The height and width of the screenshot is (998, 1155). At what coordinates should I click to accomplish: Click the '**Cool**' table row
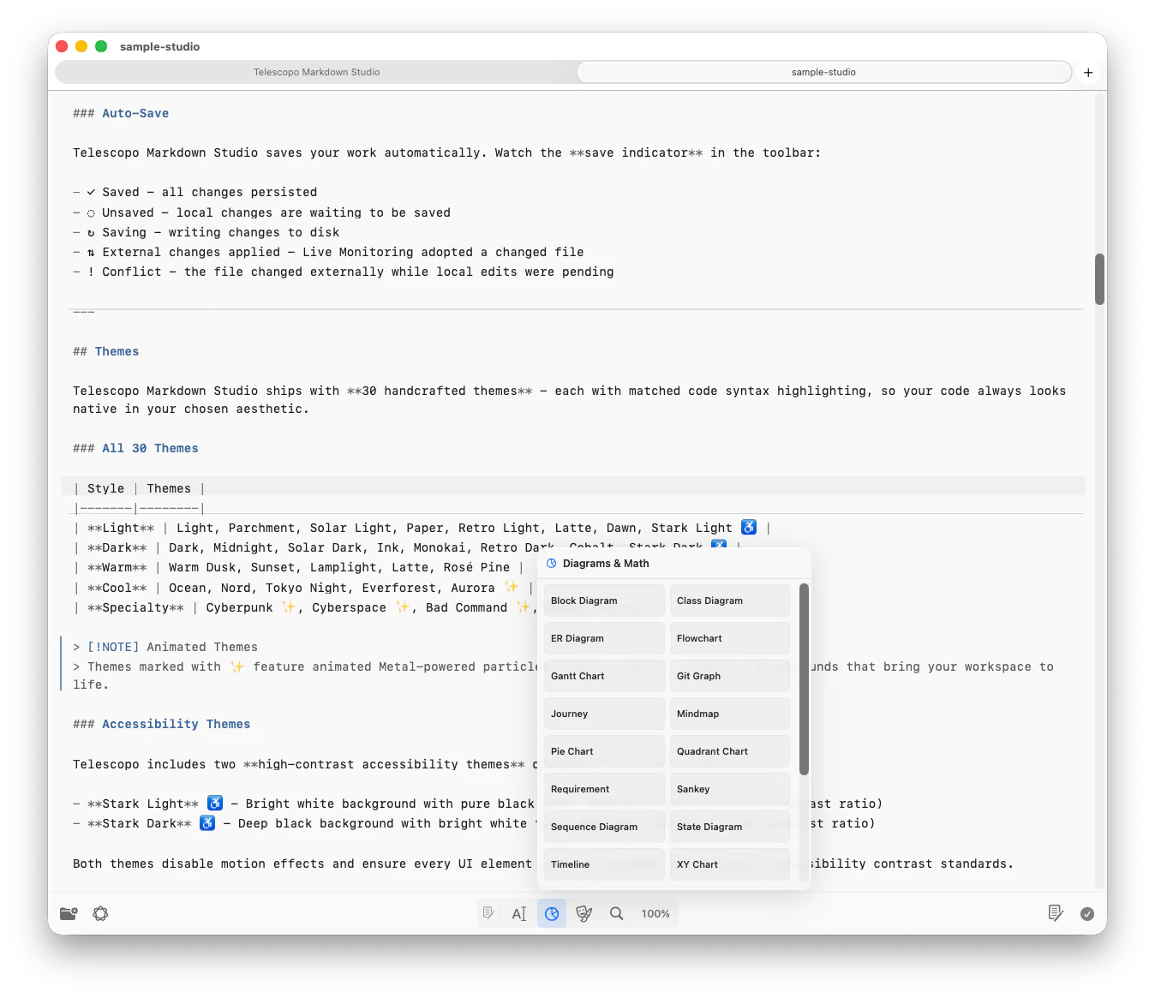303,588
